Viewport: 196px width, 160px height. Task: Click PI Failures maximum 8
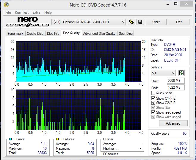pyautogui.click(x=93, y=148)
